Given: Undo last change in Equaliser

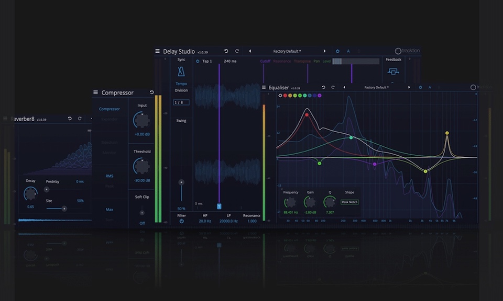Looking at the screenshot, I should point(323,87).
